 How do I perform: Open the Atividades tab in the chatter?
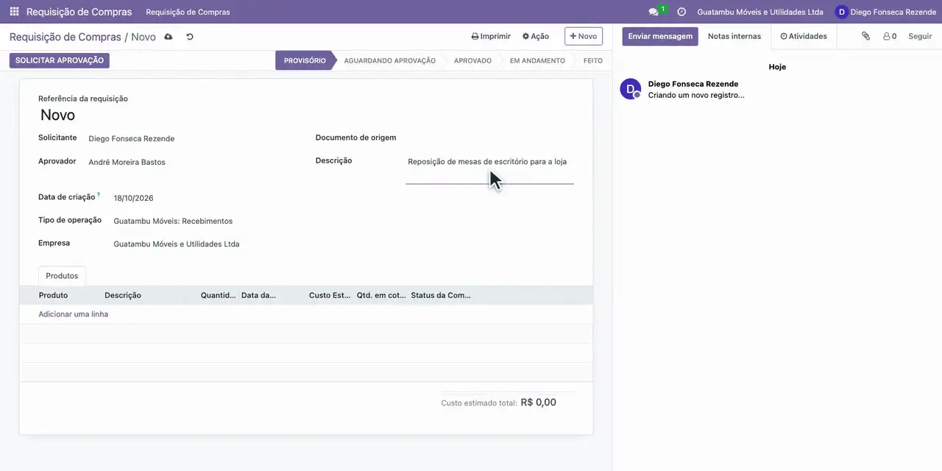(804, 36)
